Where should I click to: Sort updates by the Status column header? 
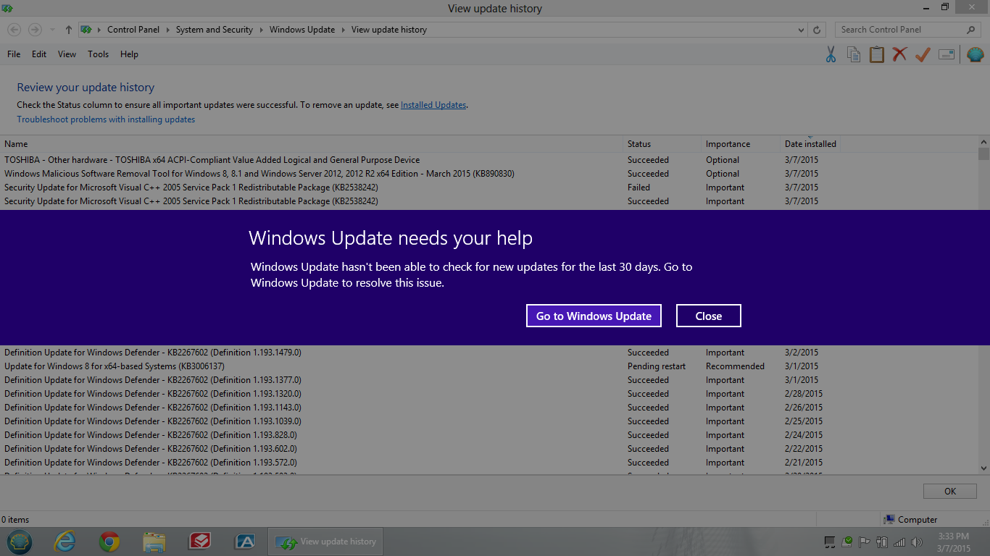(x=638, y=144)
